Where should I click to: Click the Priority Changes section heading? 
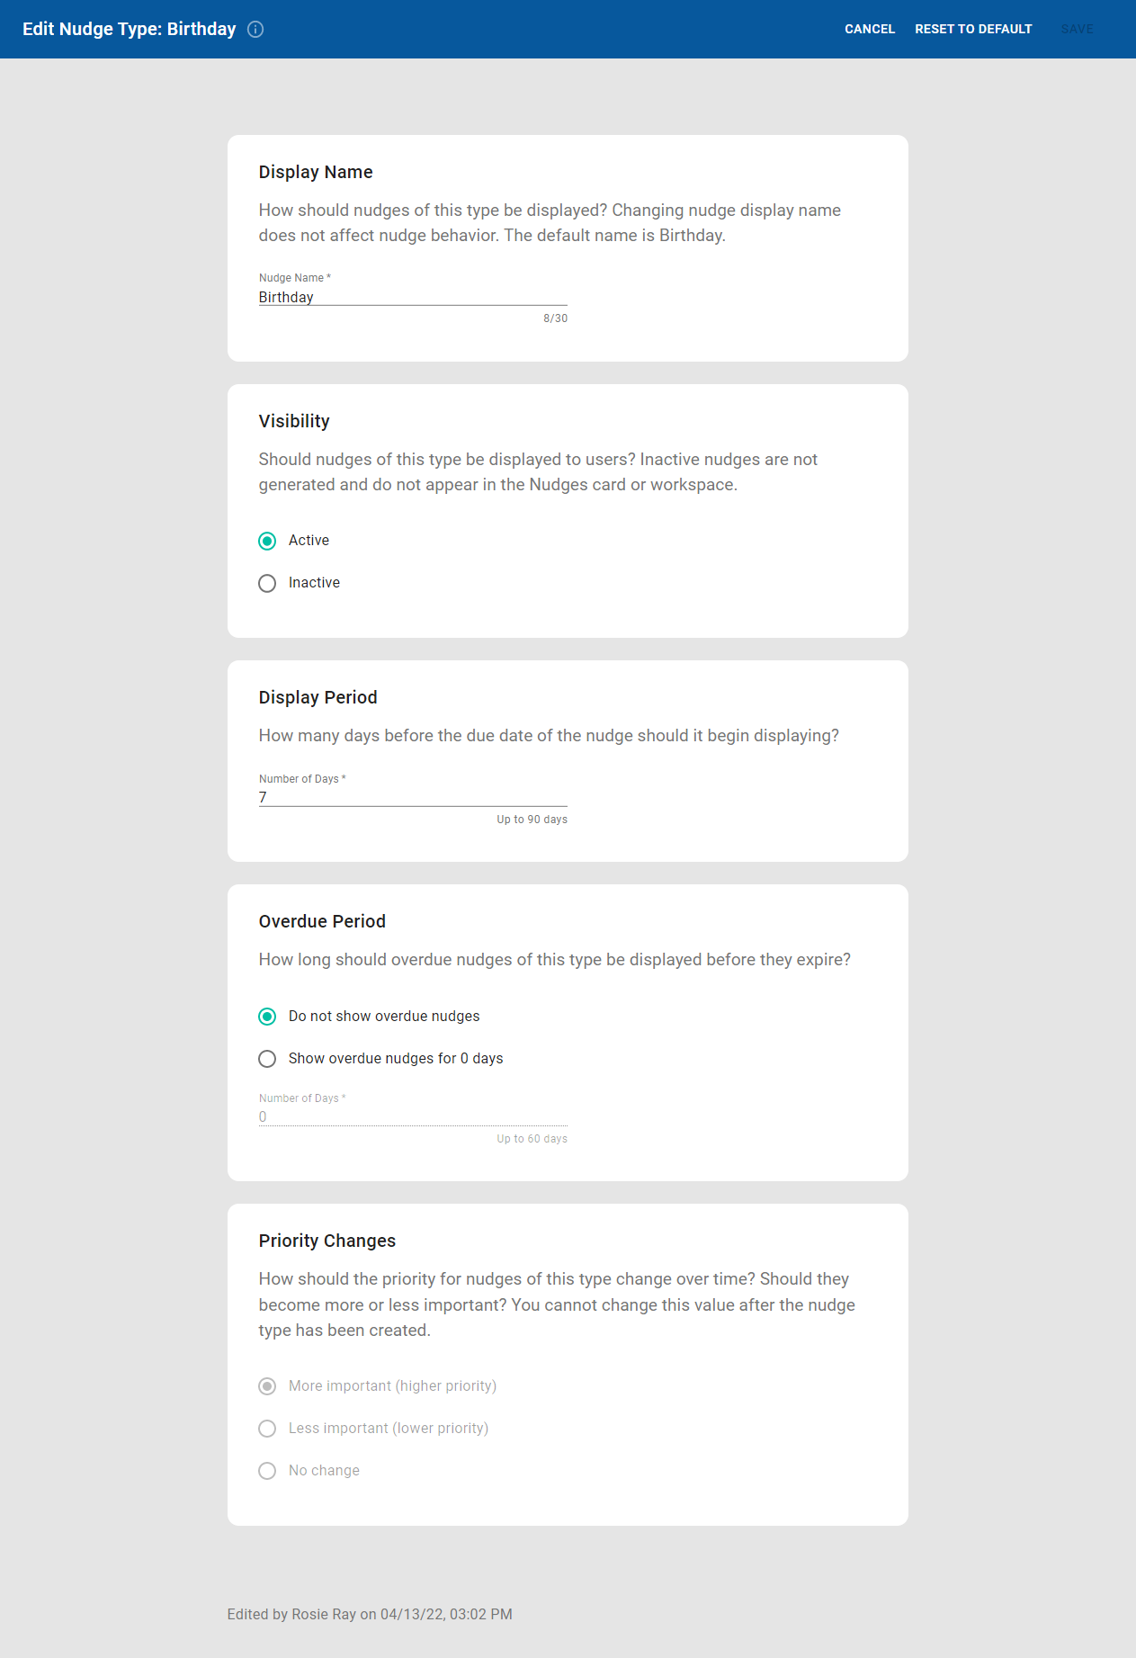tap(327, 1241)
